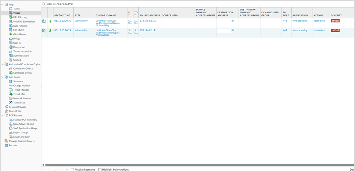
Task: Click the Tunnel Inspection icon
Action: pos(11,52)
